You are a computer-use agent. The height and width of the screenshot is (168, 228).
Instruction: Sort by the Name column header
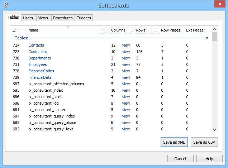pyautogui.click(x=68, y=30)
